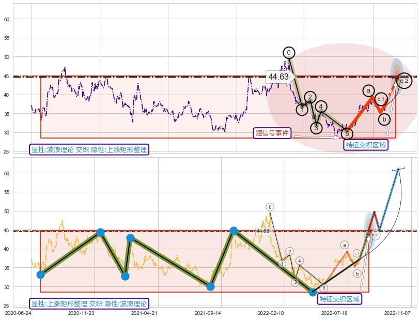Click circled wave marker 2 in upper chart

coord(309,97)
